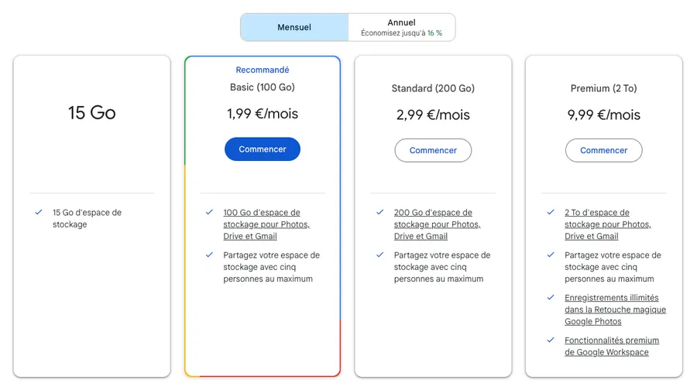
Task: Select the Annuel billing option
Action: (x=401, y=27)
